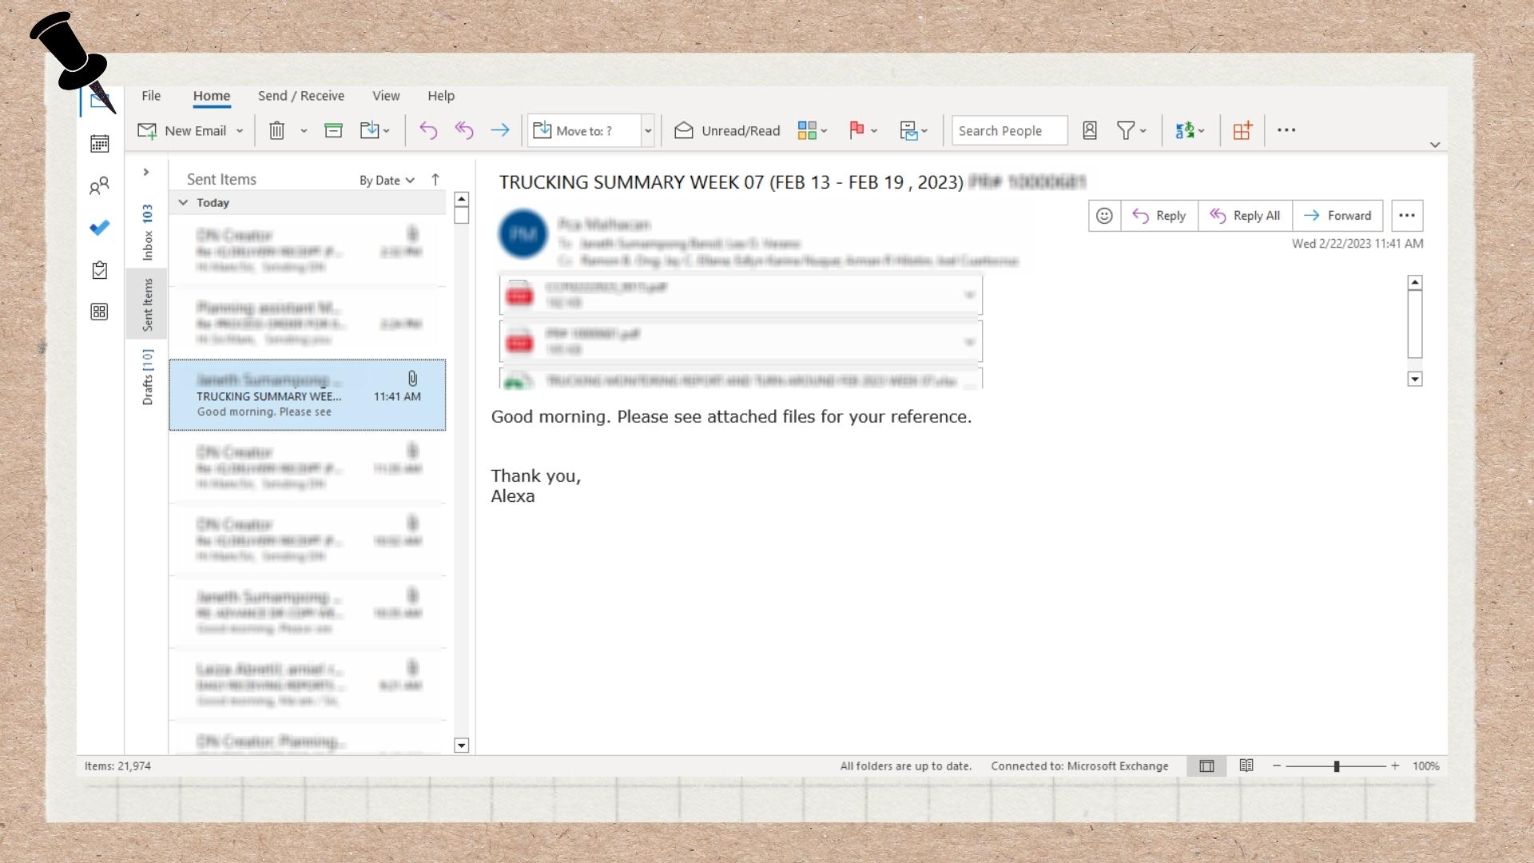The image size is (1534, 863).
Task: Toggle Unread/Read status of message
Action: coord(727,131)
